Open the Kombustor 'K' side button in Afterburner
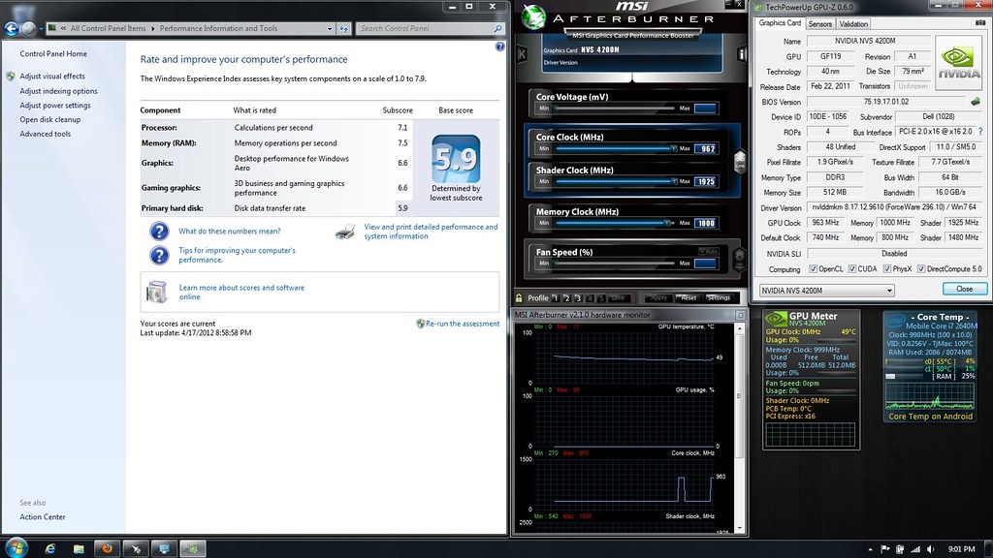This screenshot has height=558, width=993. (x=523, y=54)
